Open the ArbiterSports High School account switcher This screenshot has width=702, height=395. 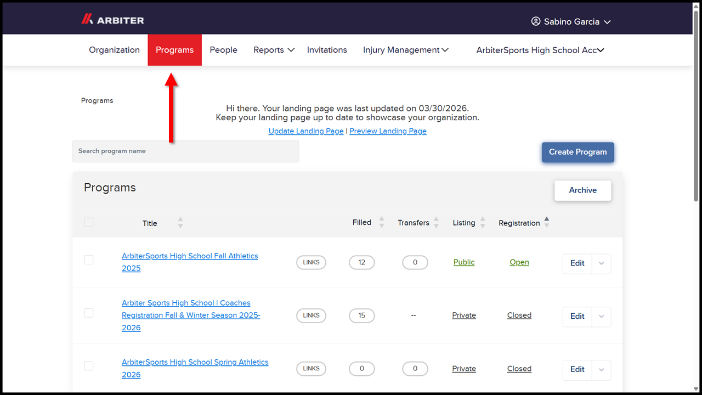click(540, 50)
